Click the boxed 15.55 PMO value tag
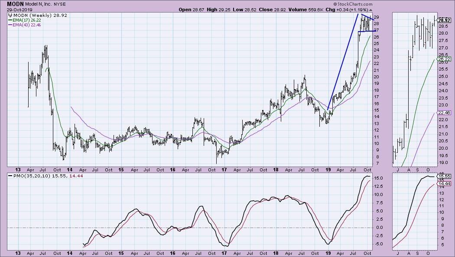This screenshot has height=257, width=455. [444, 176]
